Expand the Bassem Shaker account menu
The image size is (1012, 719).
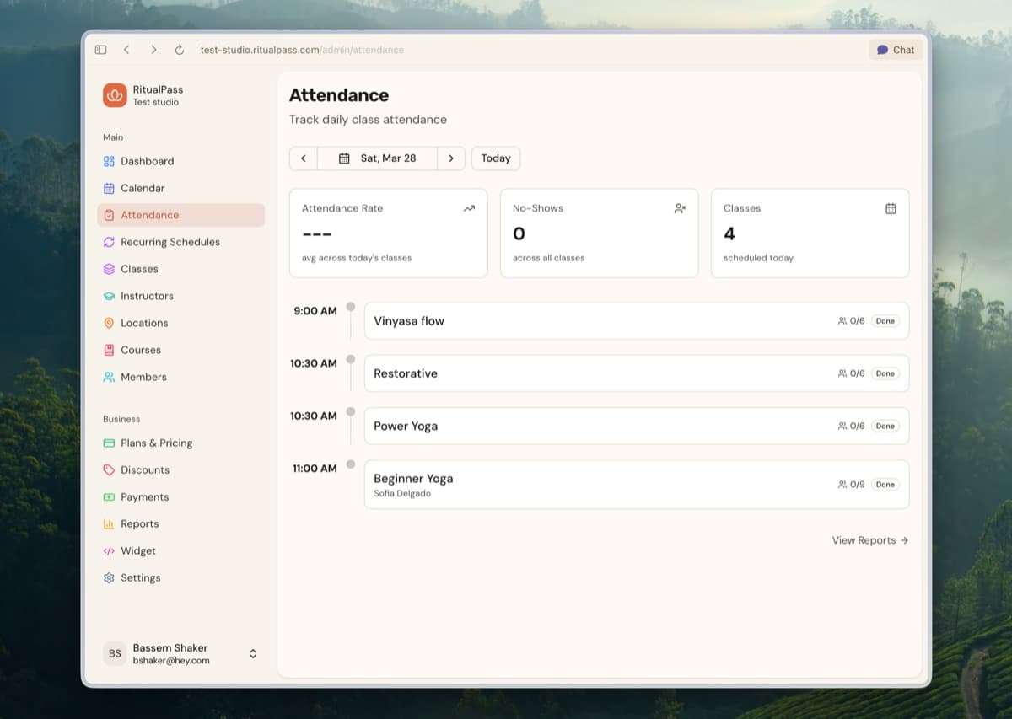(253, 654)
